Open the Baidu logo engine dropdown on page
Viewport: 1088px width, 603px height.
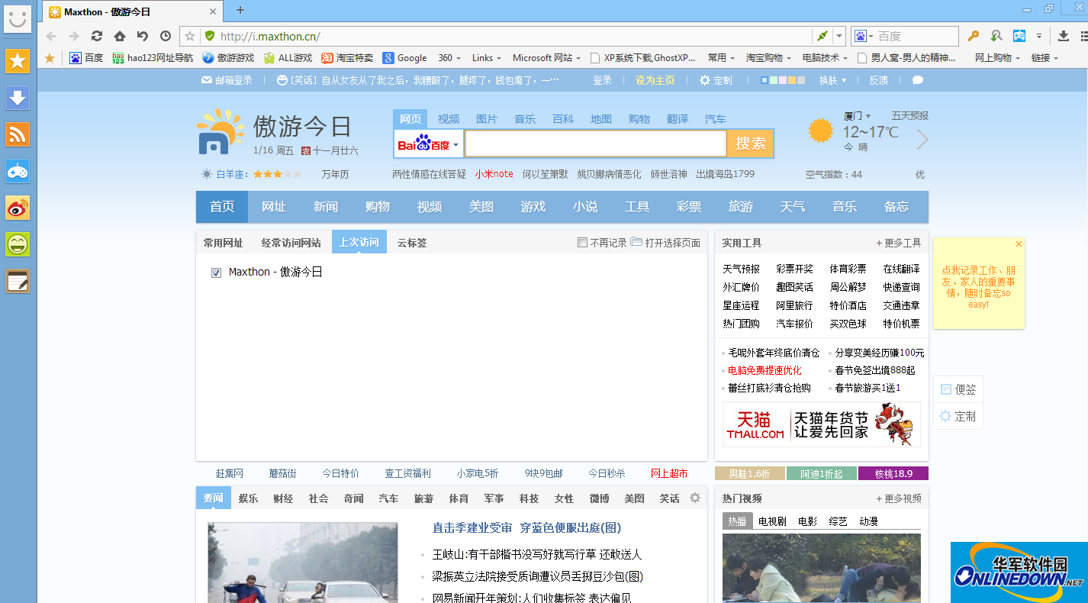pos(429,144)
